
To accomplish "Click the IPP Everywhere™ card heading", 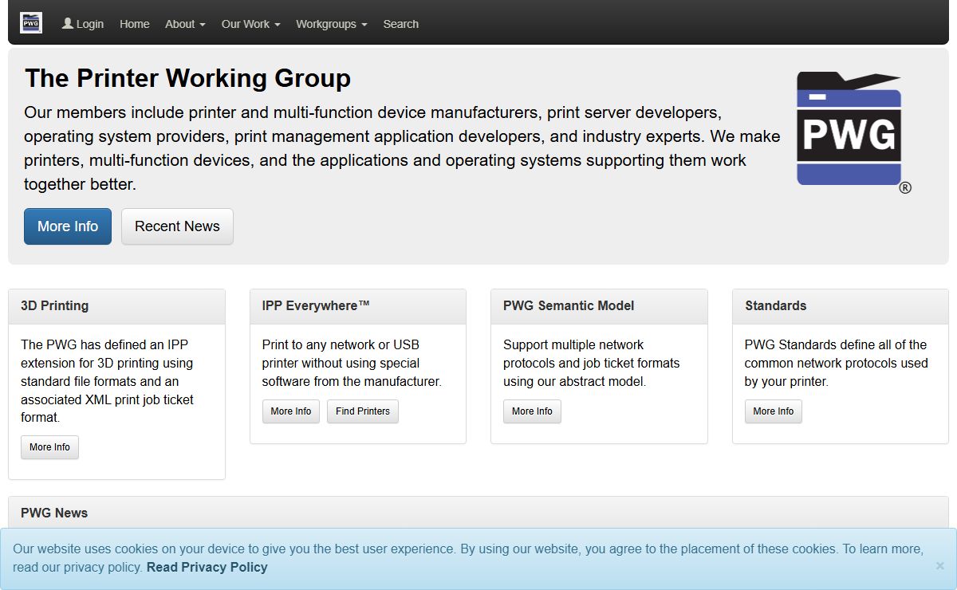I will coord(316,305).
